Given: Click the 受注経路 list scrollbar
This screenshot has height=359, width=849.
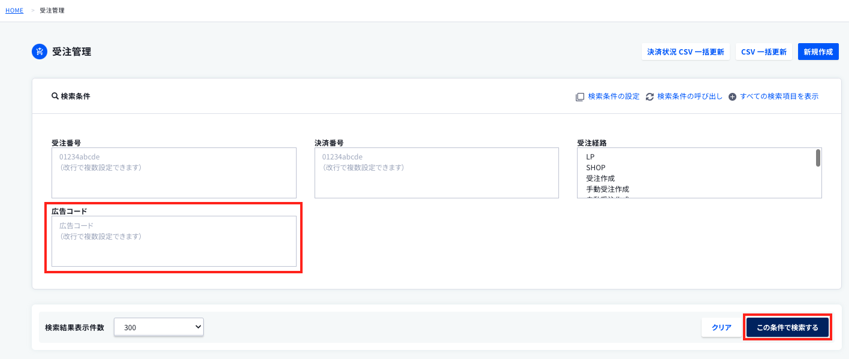Looking at the screenshot, I should [x=818, y=158].
